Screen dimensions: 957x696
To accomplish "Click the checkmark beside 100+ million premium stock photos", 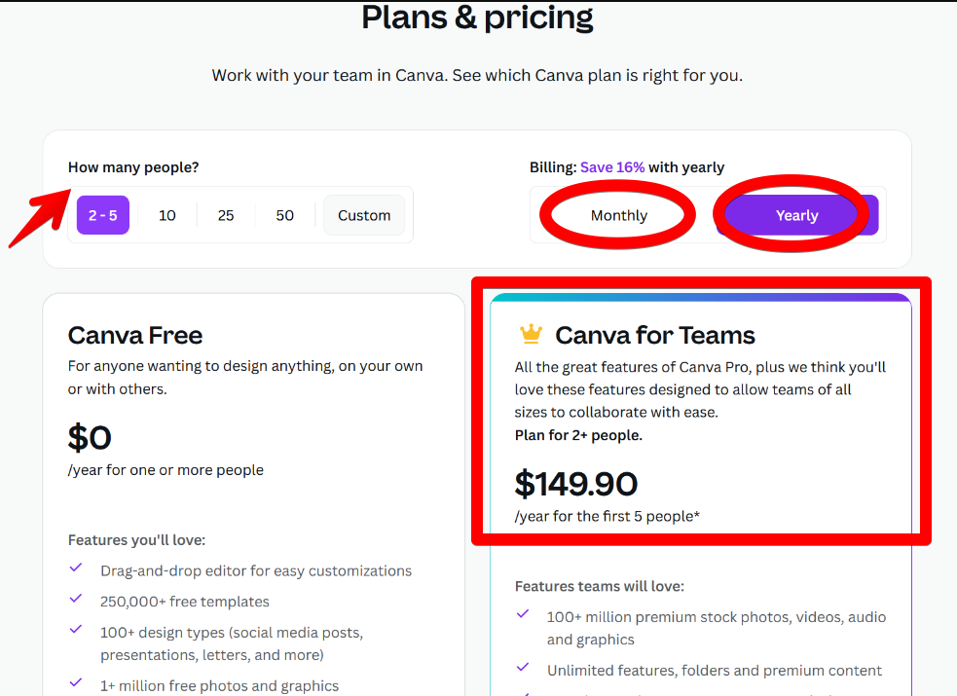I will click(x=523, y=614).
